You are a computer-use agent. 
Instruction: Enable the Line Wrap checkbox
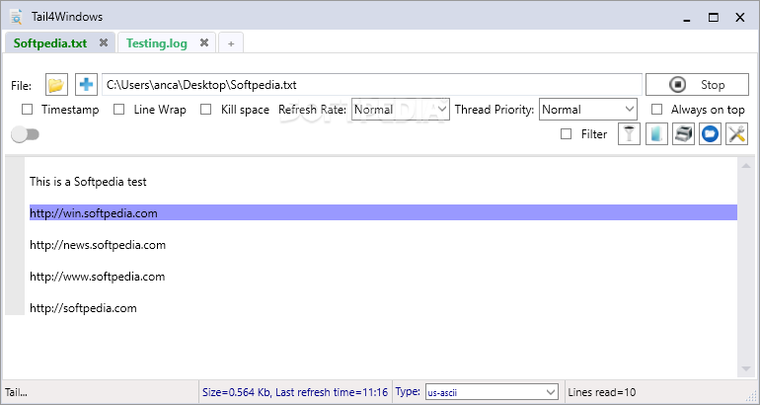tap(118, 110)
